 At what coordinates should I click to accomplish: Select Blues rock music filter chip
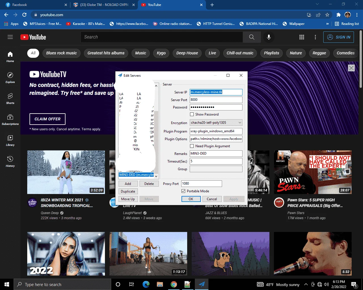point(61,53)
